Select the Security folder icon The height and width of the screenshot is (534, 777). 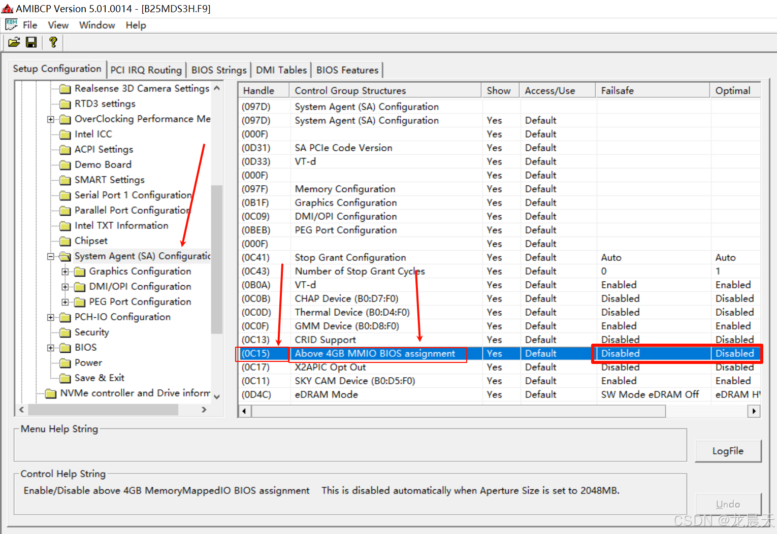[x=65, y=332]
